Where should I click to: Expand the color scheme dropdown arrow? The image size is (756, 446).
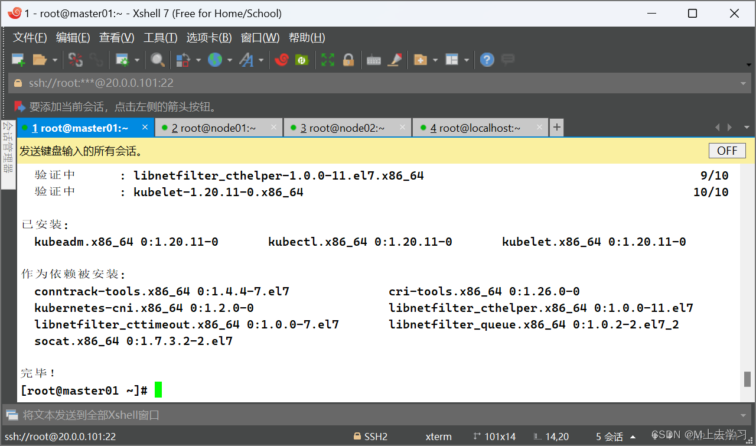point(198,60)
